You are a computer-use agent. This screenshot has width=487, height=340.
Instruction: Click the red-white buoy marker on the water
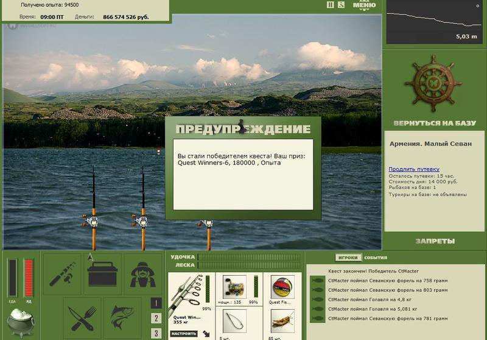pos(159,151)
